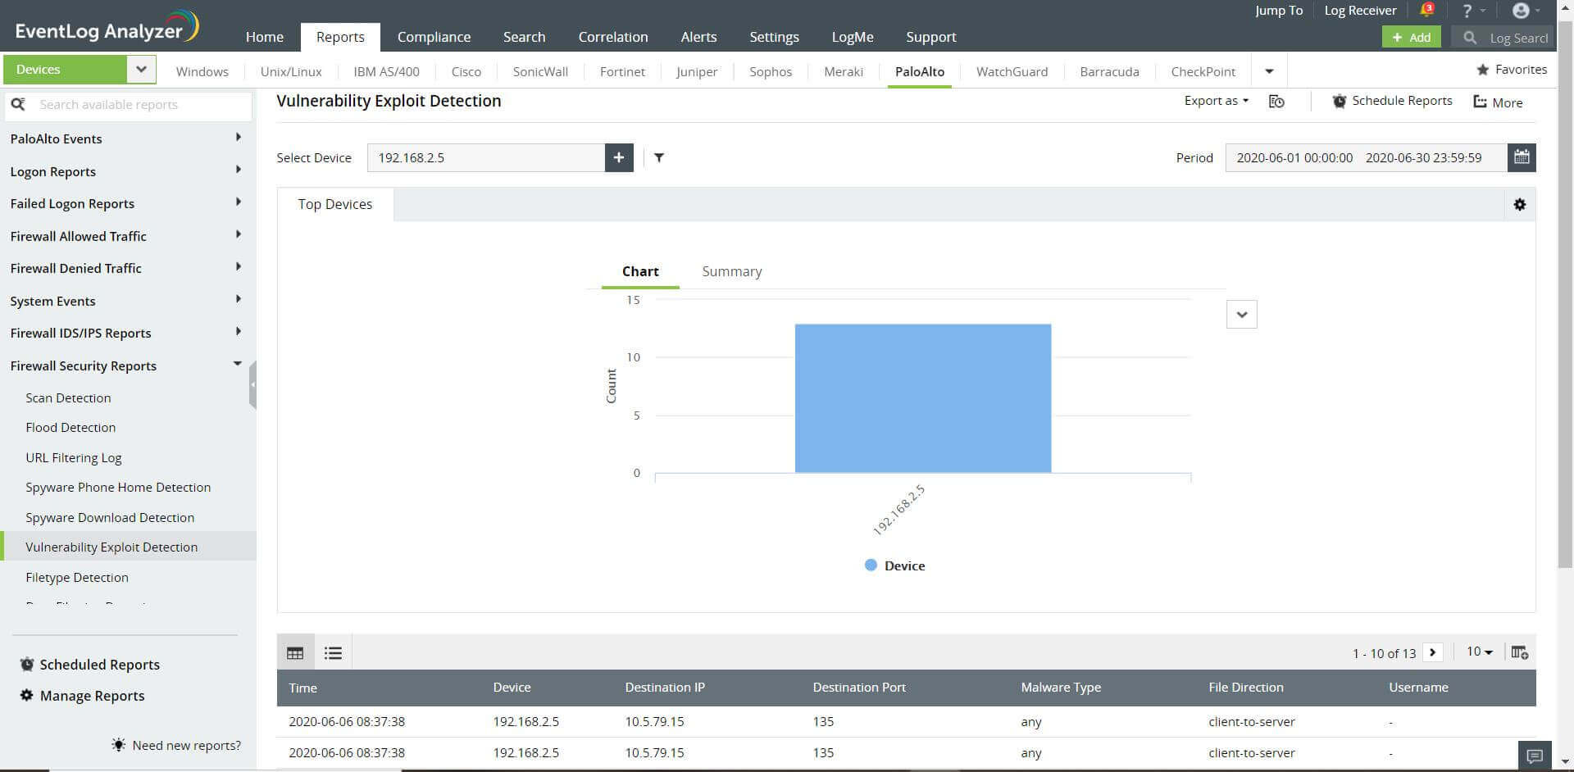Open the More options icon
Image resolution: width=1574 pixels, height=772 pixels.
pyautogui.click(x=1480, y=102)
